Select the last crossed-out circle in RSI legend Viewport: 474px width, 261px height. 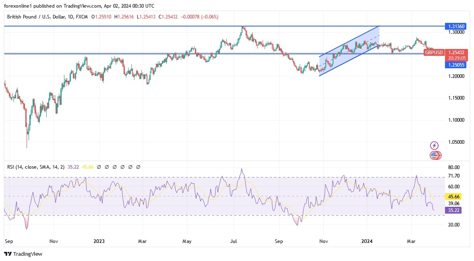138,167
